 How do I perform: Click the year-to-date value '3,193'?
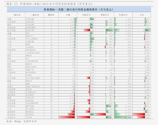128,106
